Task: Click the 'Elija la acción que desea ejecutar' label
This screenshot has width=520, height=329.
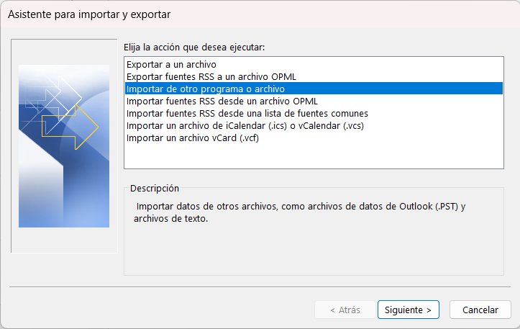Action: click(x=194, y=48)
